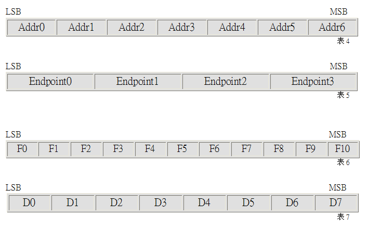Image resolution: width=368 pixels, height=228 pixels.
Task: Select the D0 cell
Action: tap(29, 202)
